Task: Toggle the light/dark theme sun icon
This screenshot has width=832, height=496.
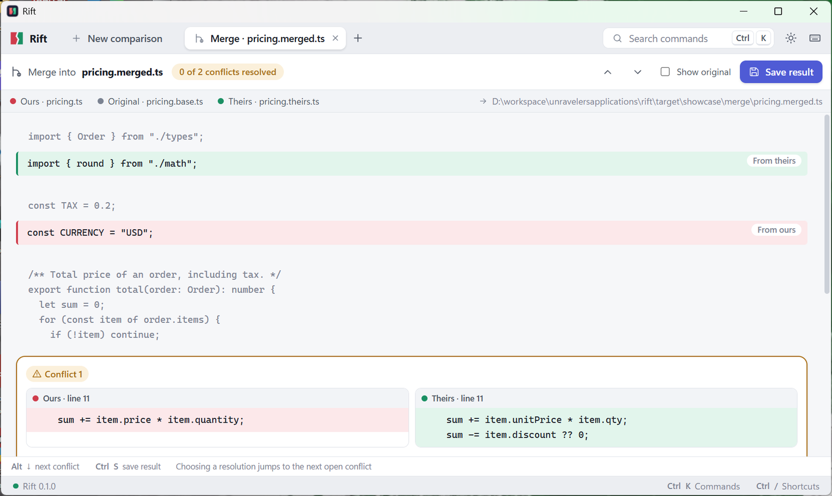Action: click(791, 38)
